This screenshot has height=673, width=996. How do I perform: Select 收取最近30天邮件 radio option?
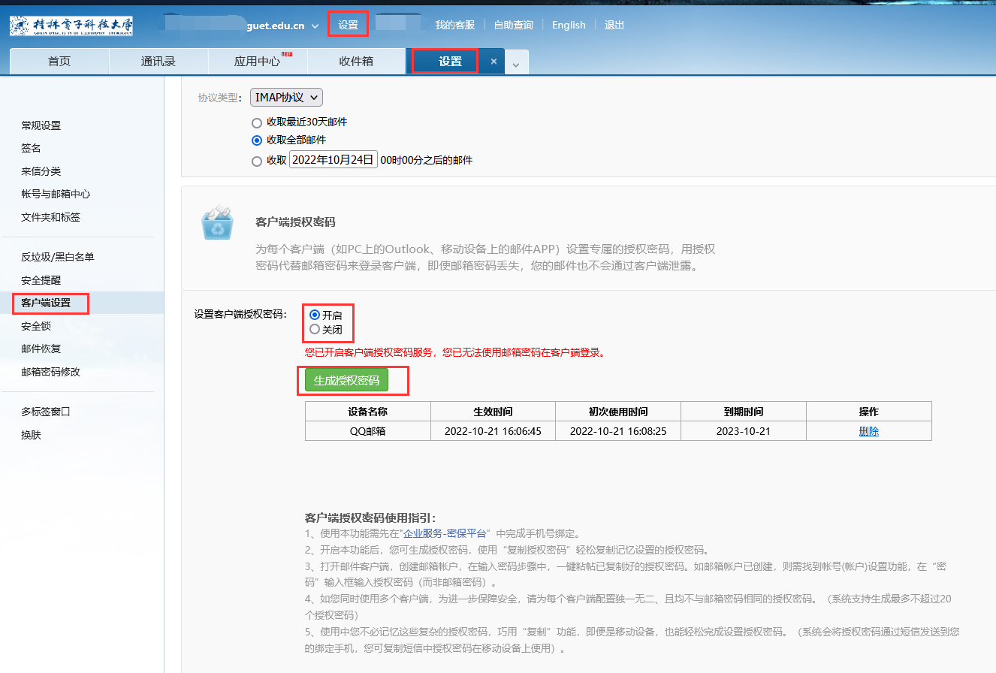point(257,122)
